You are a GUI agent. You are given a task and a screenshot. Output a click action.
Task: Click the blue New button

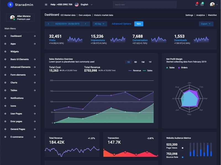click(x=139, y=24)
